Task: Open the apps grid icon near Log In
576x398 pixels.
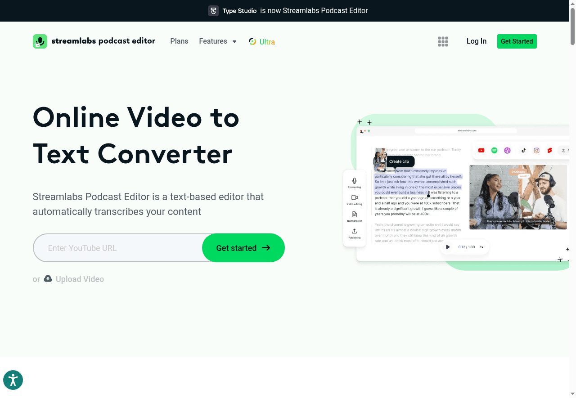Action: [x=443, y=41]
